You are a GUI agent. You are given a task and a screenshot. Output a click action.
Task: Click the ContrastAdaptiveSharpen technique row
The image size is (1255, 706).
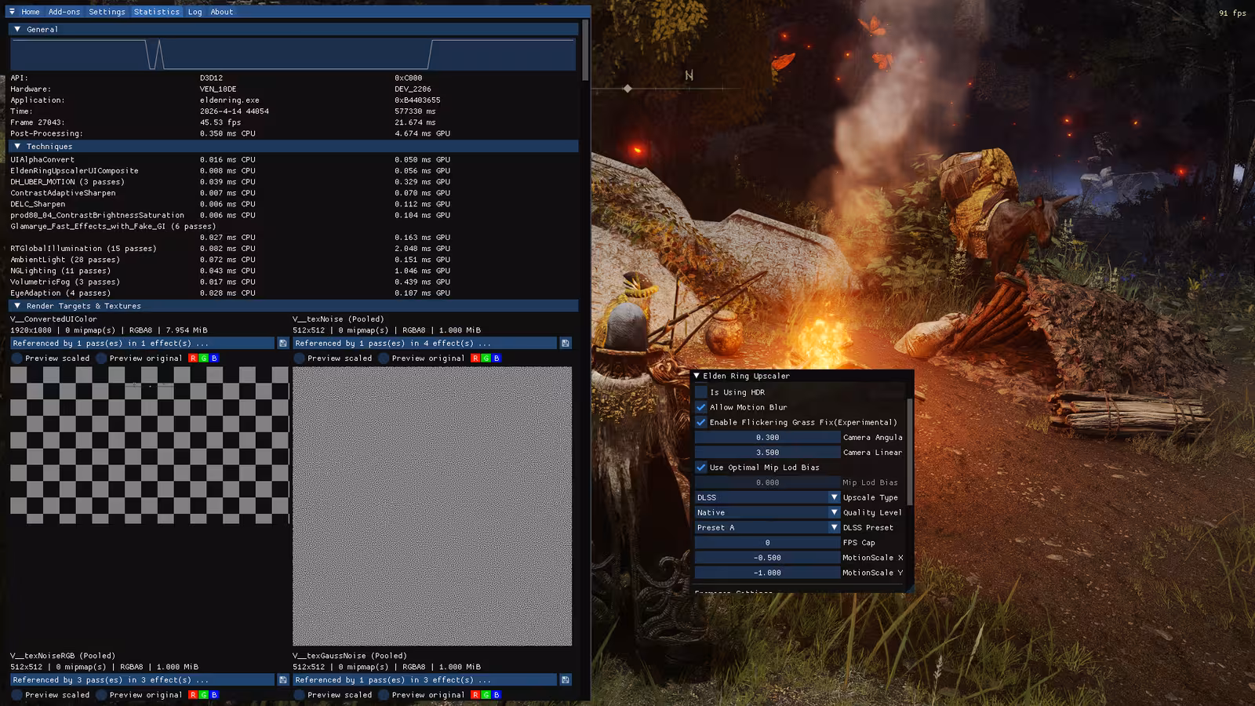(x=231, y=192)
